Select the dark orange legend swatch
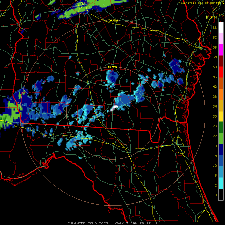This screenshot has width=225, height=225. pyautogui.click(x=221, y=83)
